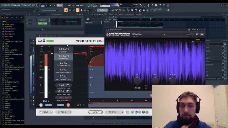Select the green channel button in the channel rack
Screen dimensions: 228x128
[x=43, y=23]
